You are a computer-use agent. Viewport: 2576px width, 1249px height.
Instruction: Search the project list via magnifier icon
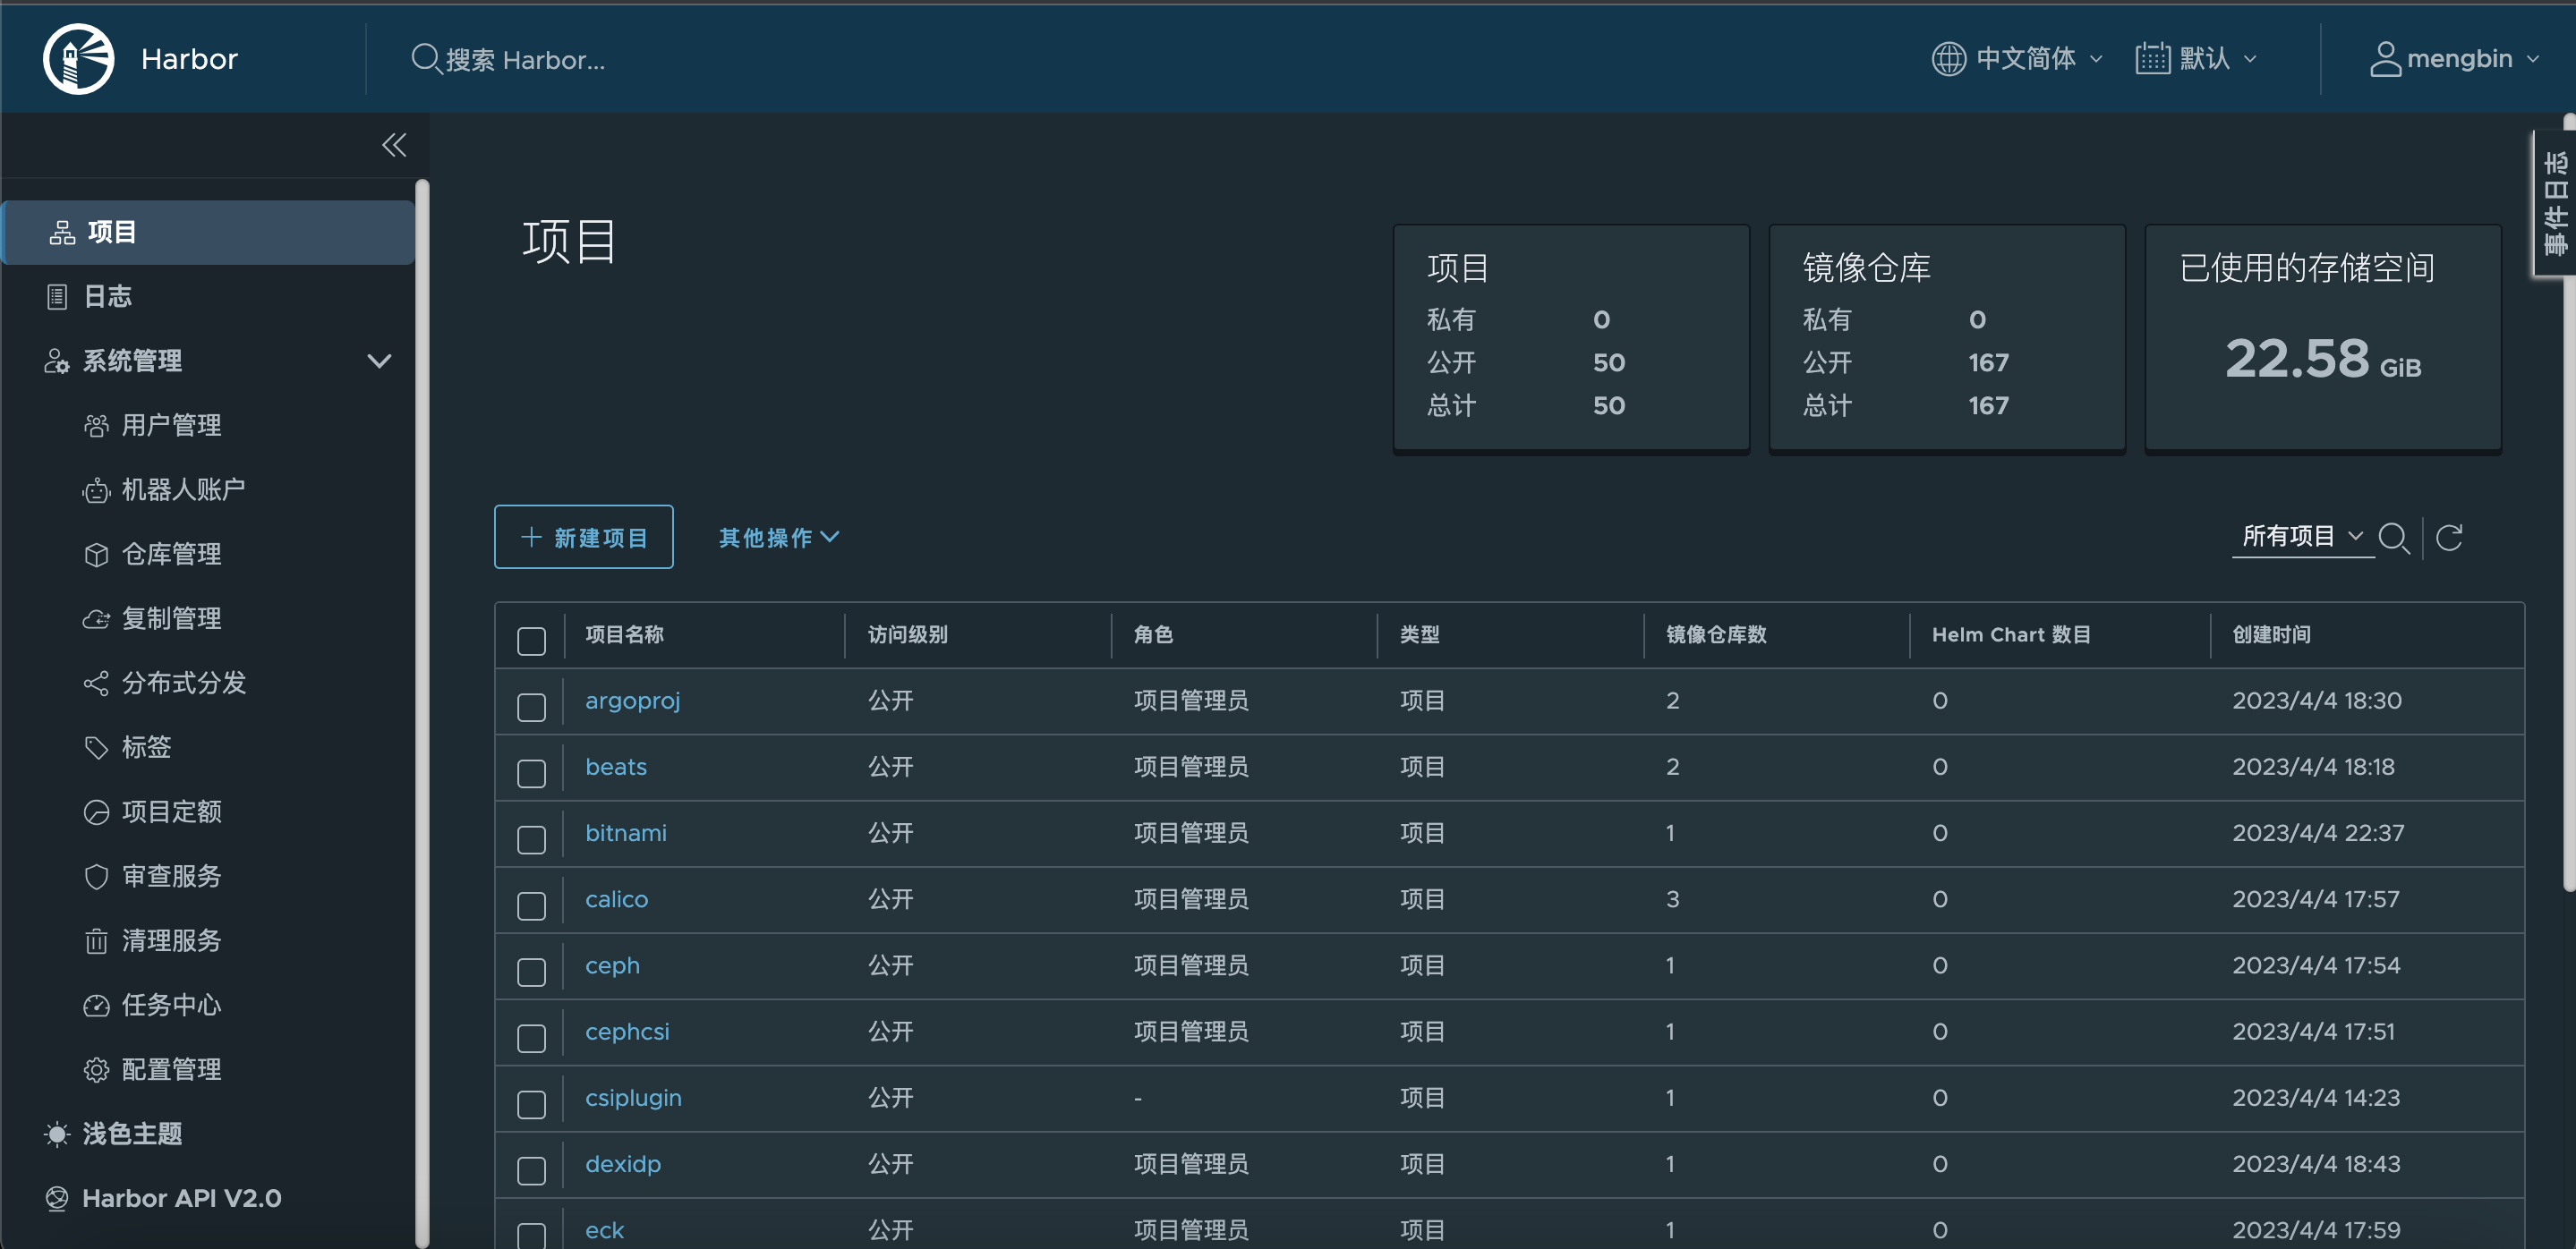pyautogui.click(x=2394, y=538)
